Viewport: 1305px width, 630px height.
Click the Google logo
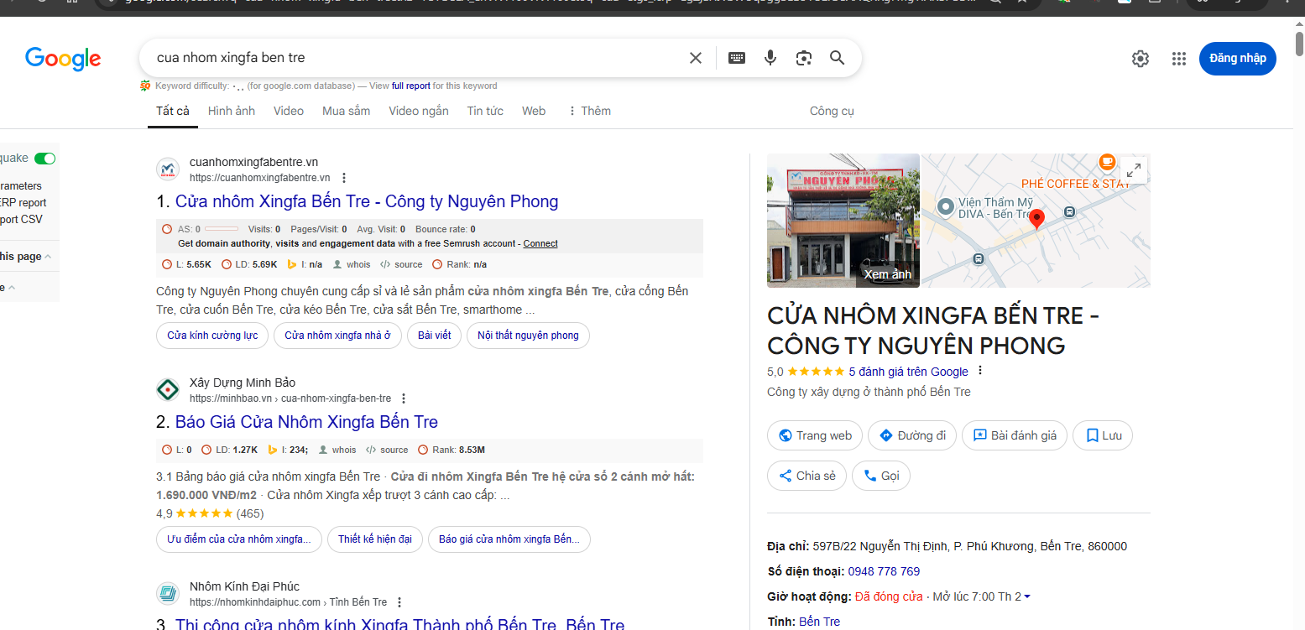63,59
